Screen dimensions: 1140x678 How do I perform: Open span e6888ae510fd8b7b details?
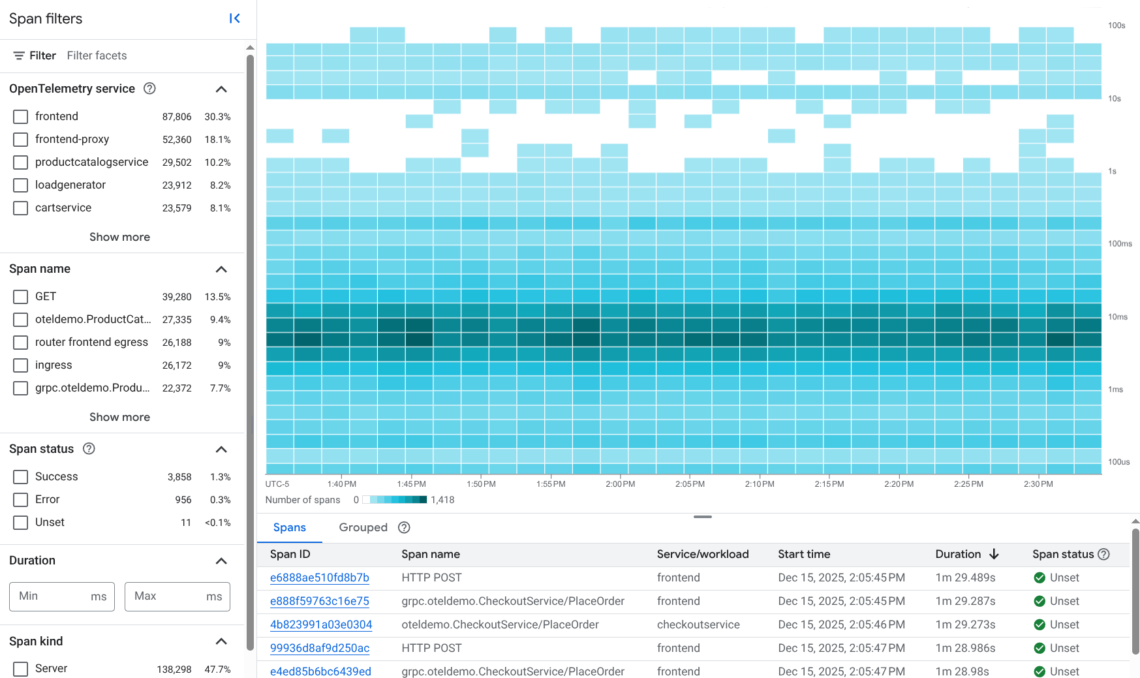pos(319,578)
